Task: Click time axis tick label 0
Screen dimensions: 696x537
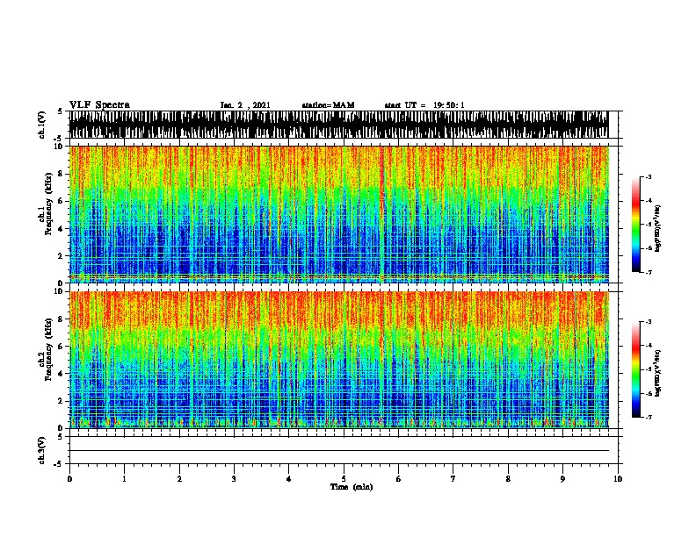Action: [69, 479]
